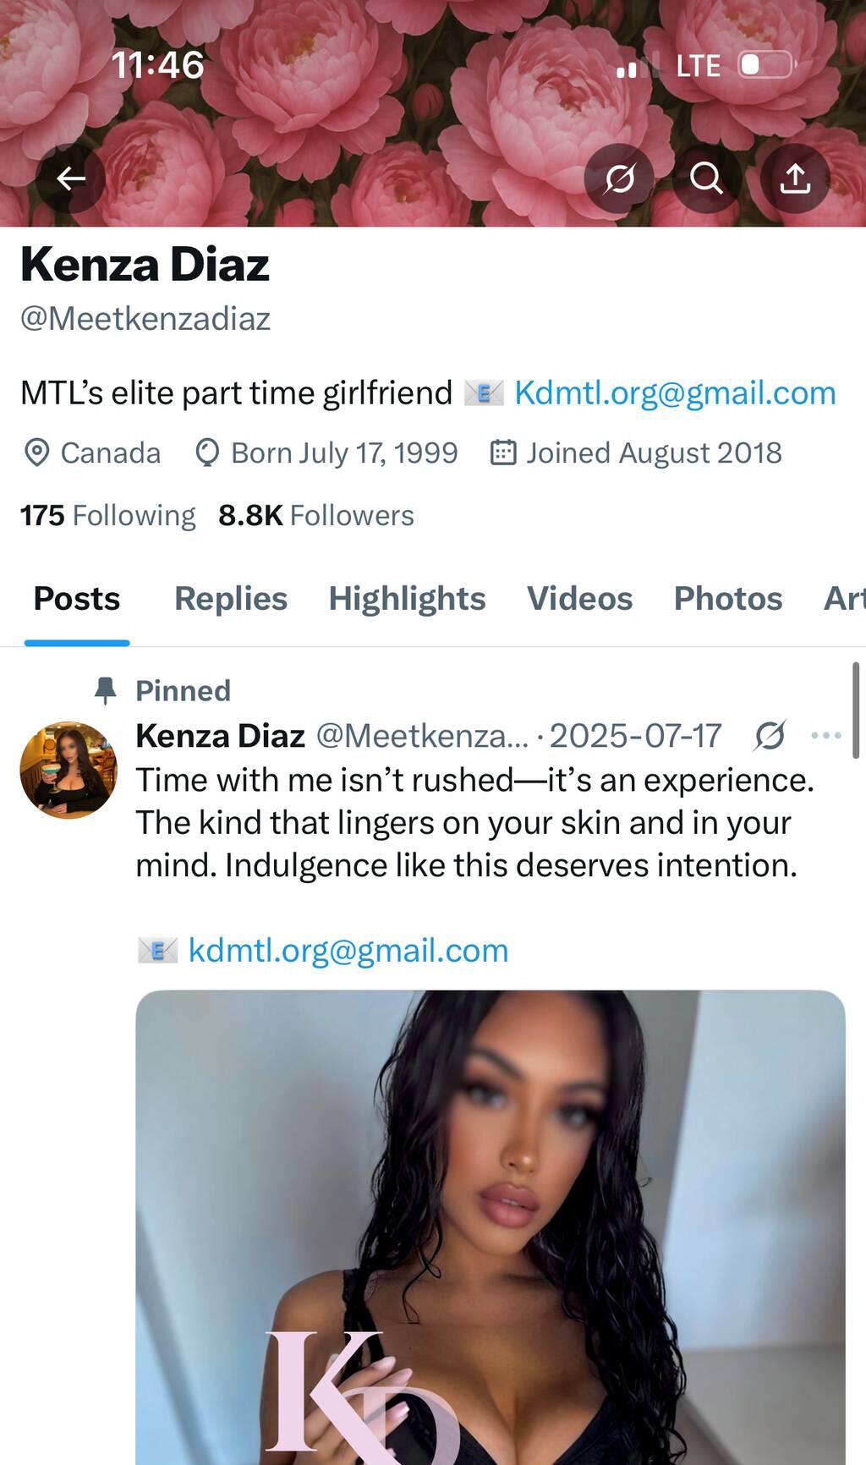Tap the birthday balloon icon
The width and height of the screenshot is (866, 1465).
(207, 453)
